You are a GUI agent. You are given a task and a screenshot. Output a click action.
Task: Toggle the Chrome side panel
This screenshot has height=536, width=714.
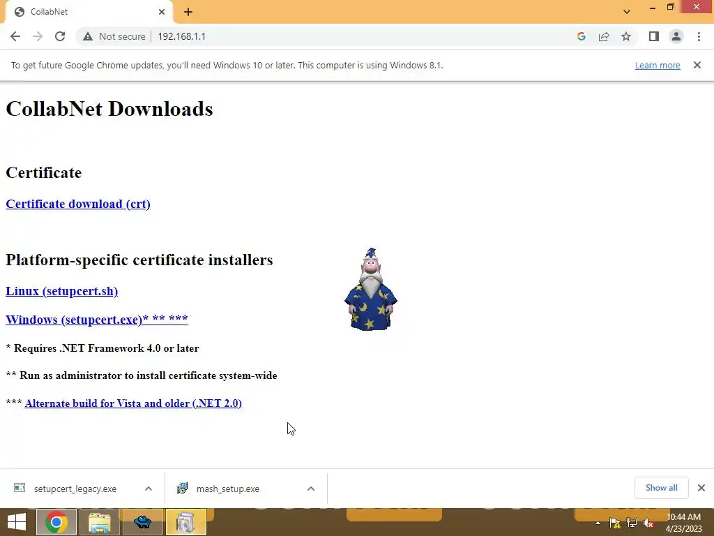pos(654,36)
